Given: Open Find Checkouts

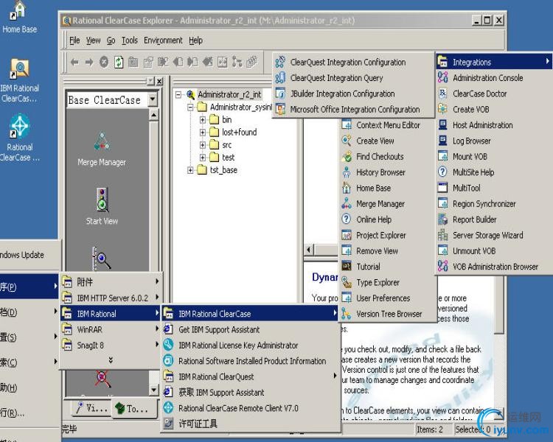Looking at the screenshot, I should pos(387,156).
